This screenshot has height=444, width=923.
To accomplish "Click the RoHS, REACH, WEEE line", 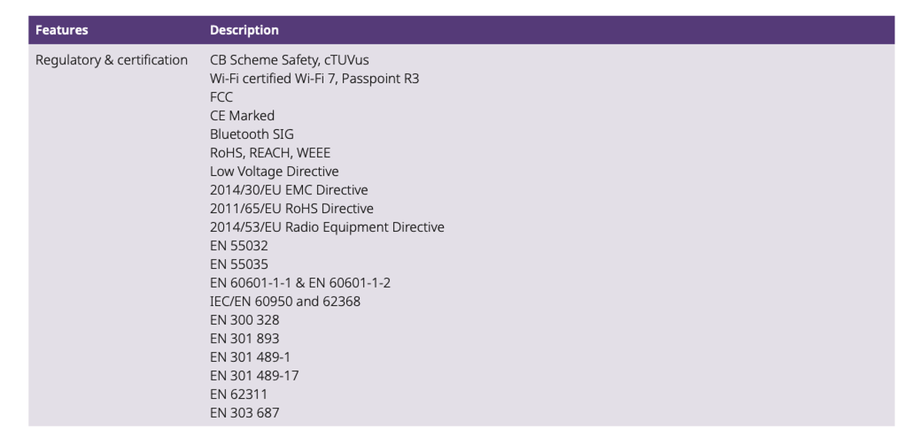I will (x=270, y=153).
